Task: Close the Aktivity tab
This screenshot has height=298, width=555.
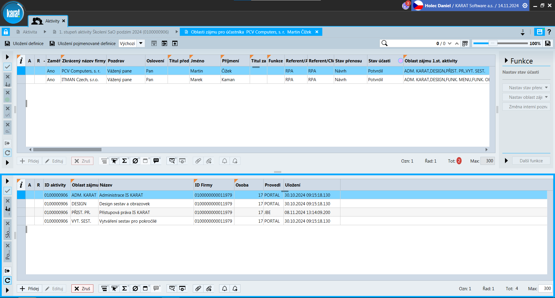Action: (64, 21)
